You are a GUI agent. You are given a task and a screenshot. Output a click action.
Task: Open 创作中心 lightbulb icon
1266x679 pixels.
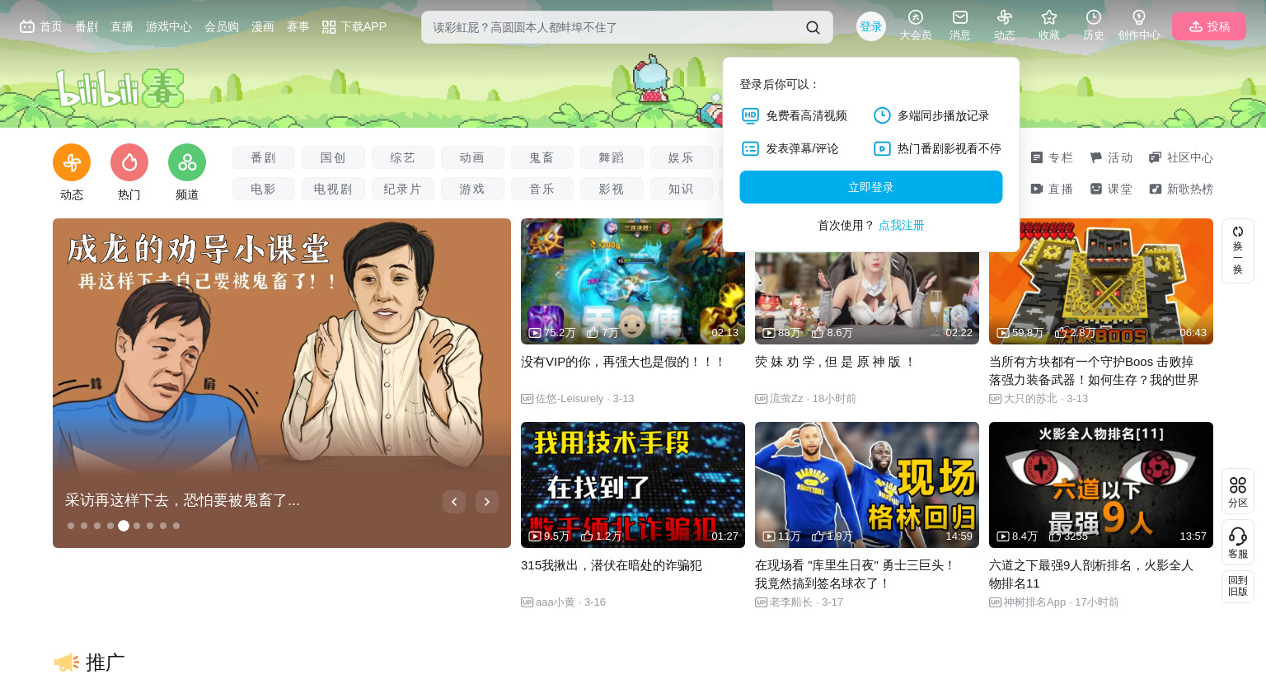click(x=1138, y=17)
